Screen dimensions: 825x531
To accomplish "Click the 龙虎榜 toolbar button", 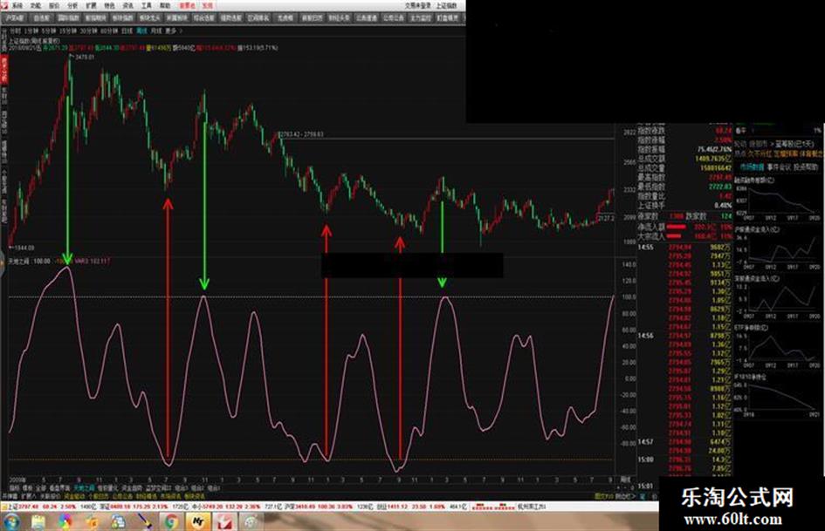I will 285,18.
